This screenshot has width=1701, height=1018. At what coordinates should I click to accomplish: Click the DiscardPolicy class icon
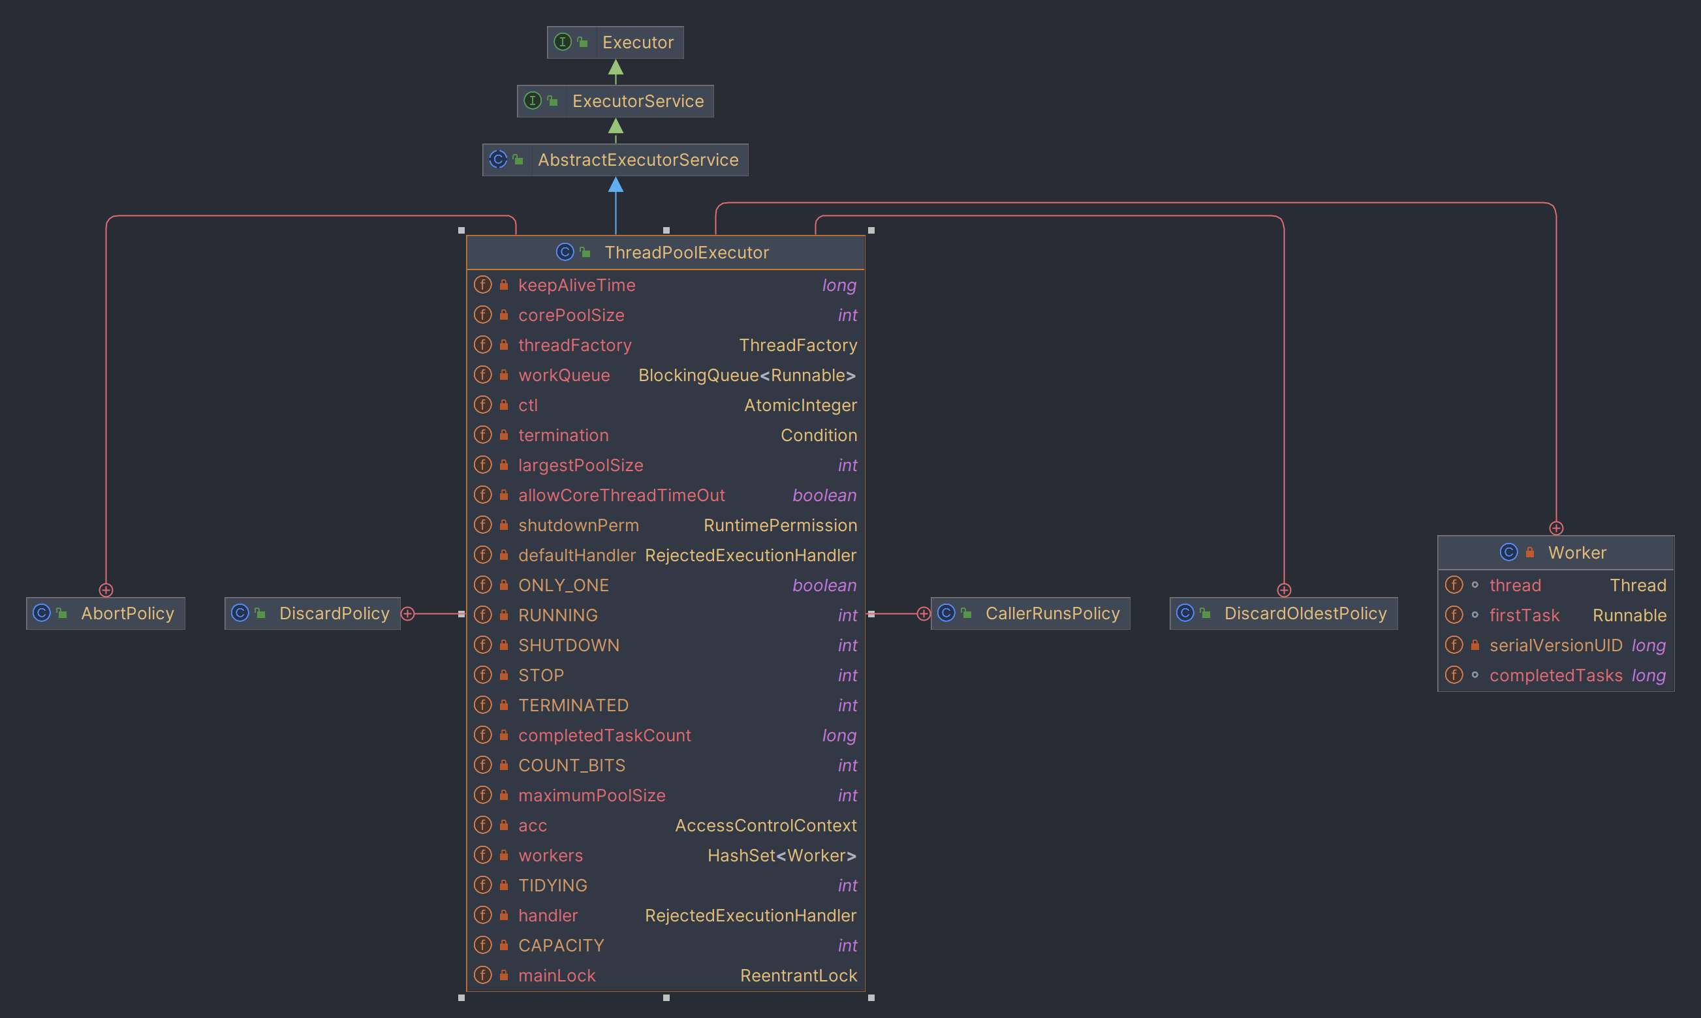coord(240,613)
